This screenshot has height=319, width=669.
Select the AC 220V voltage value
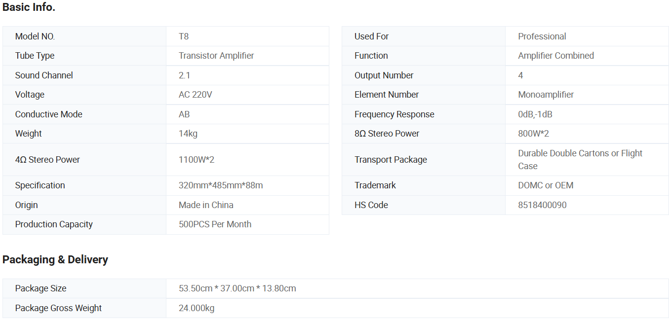click(x=196, y=95)
